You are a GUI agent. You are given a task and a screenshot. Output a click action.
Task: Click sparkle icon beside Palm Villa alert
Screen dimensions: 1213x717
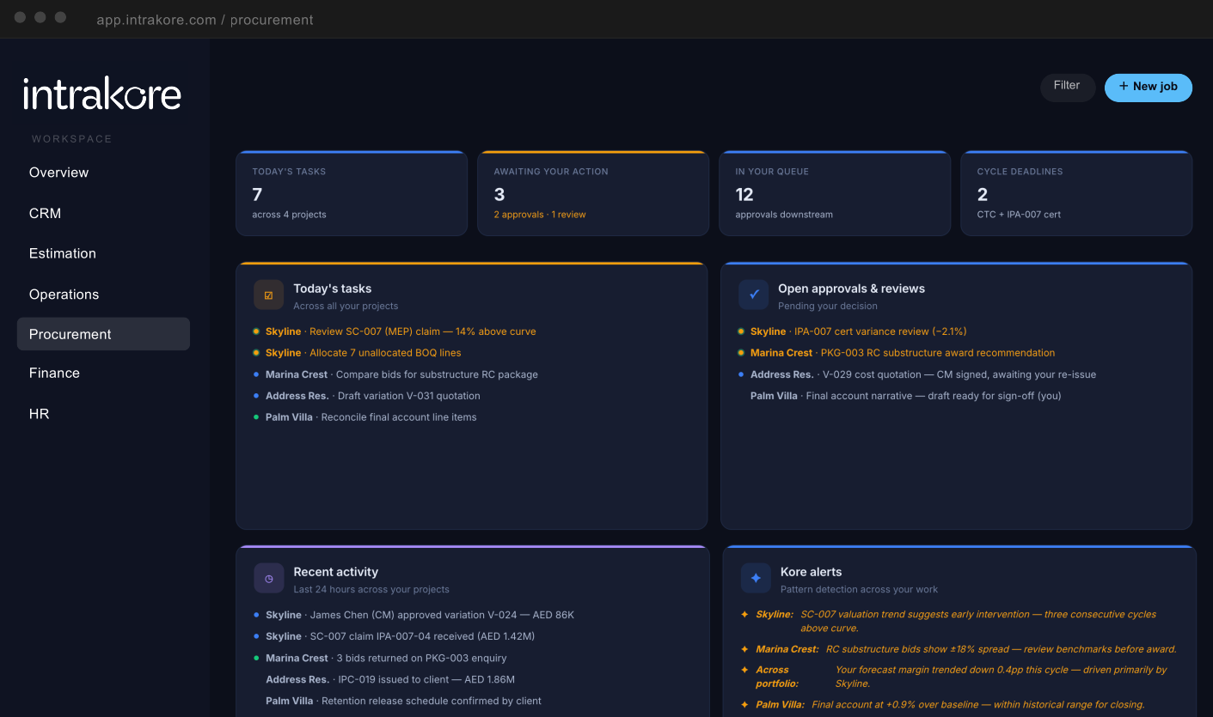coord(744,704)
